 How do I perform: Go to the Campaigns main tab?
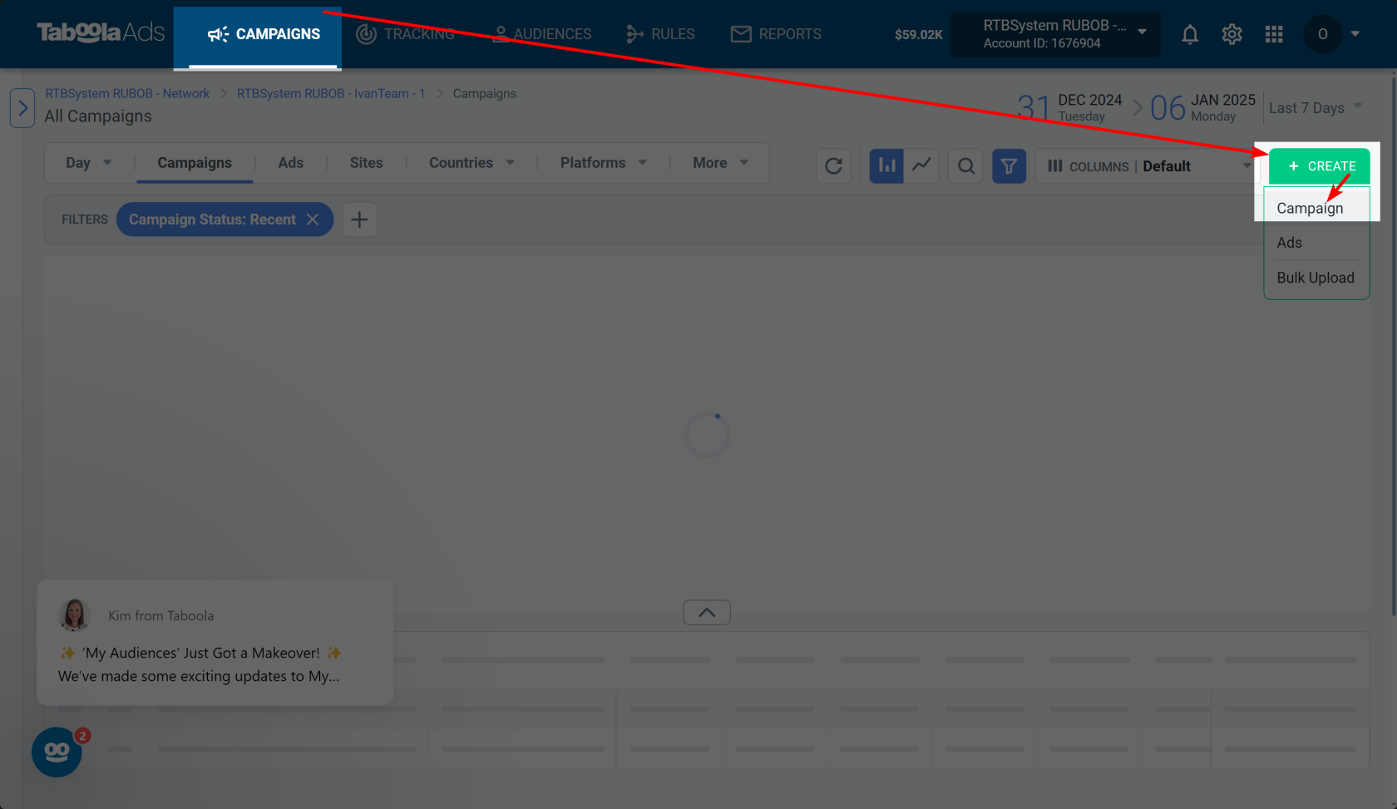[x=264, y=34]
